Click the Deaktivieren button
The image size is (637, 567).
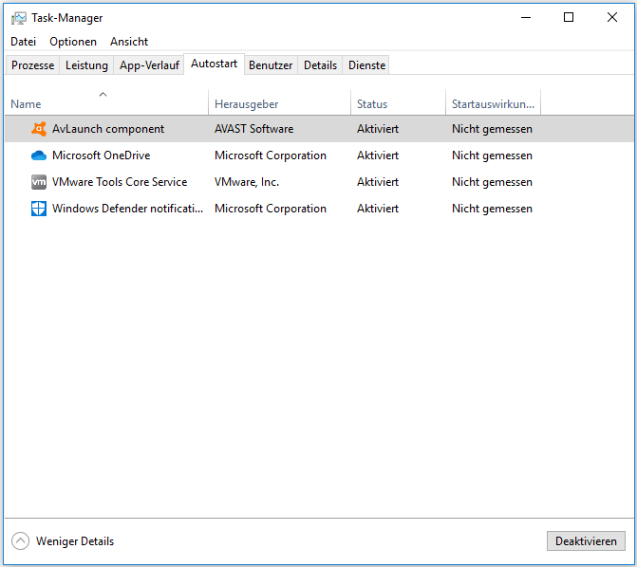[586, 541]
